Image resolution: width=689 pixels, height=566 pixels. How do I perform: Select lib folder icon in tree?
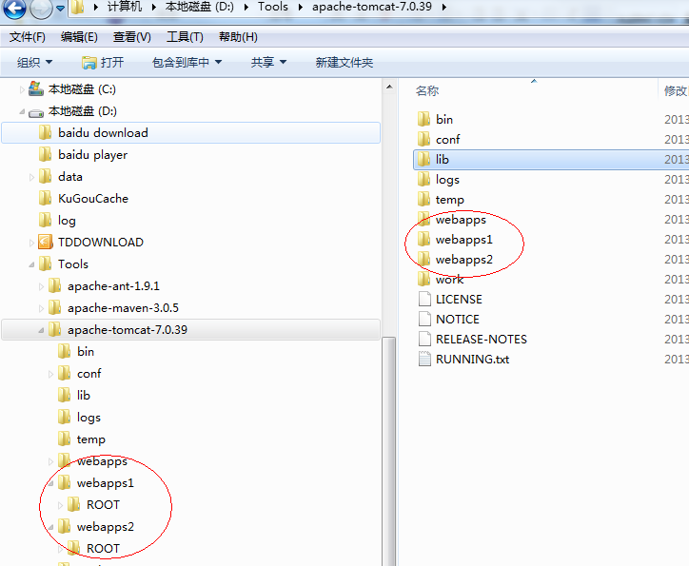point(64,395)
